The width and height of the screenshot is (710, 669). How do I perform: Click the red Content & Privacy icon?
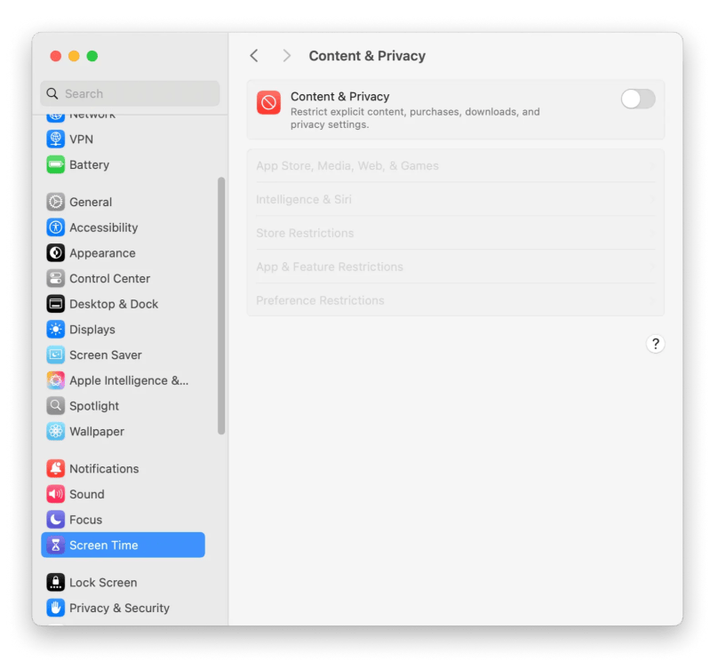click(x=268, y=103)
